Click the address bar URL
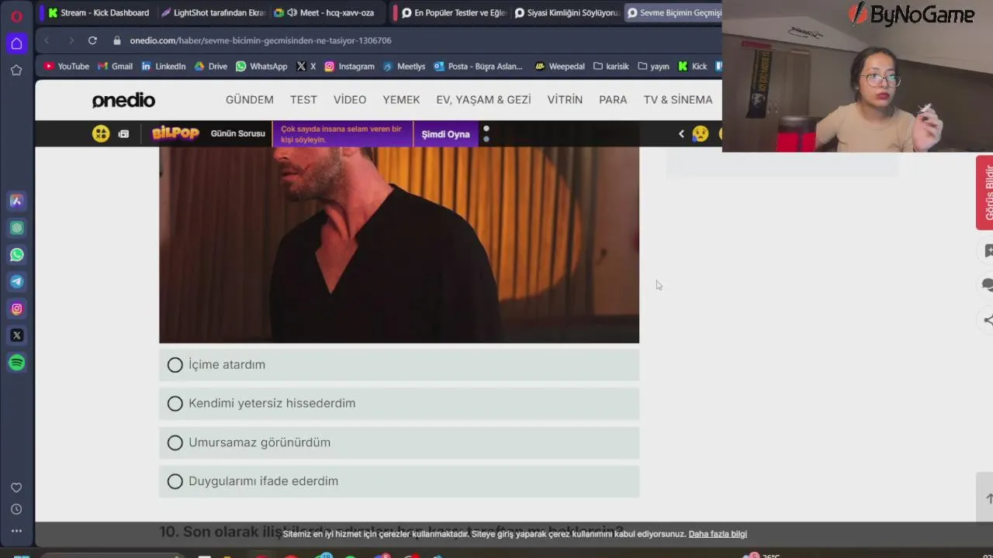 261,40
